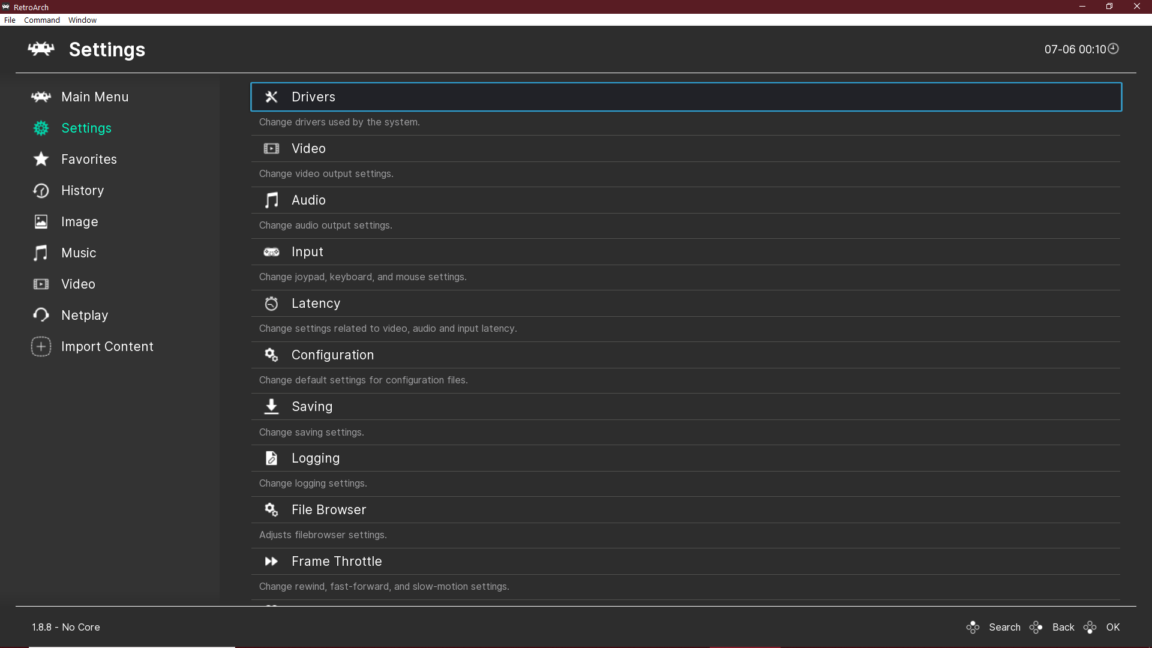
Task: Click the Latency stopwatch icon
Action: tap(271, 303)
